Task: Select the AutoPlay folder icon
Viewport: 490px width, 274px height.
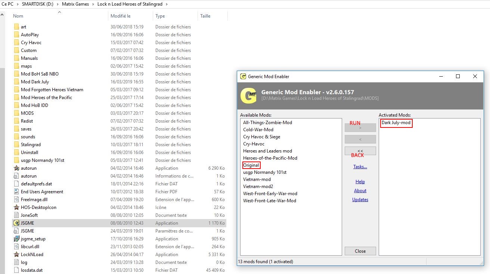Action: point(16,34)
